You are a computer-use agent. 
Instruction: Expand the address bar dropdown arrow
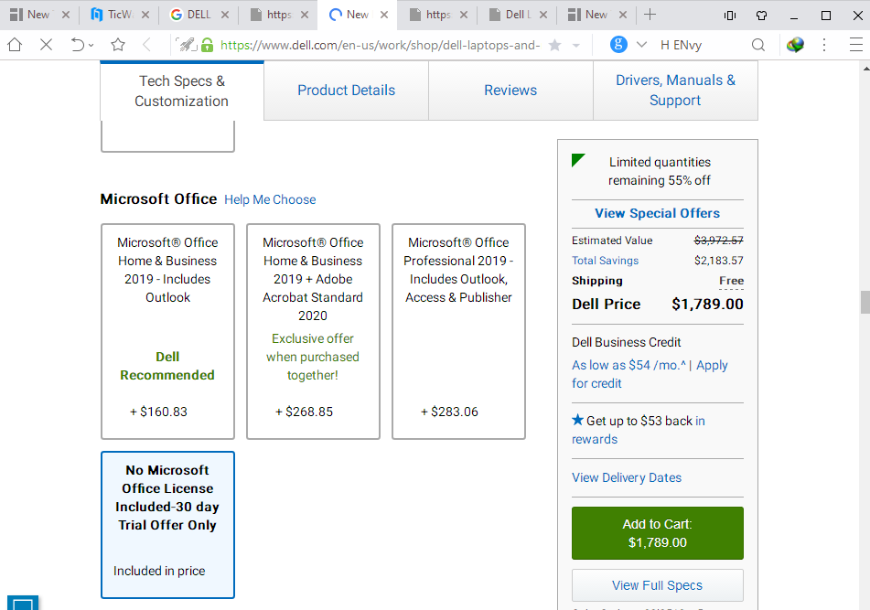pyautogui.click(x=576, y=46)
